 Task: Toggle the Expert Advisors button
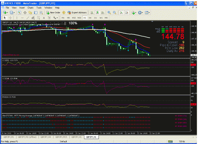pos(77,12)
